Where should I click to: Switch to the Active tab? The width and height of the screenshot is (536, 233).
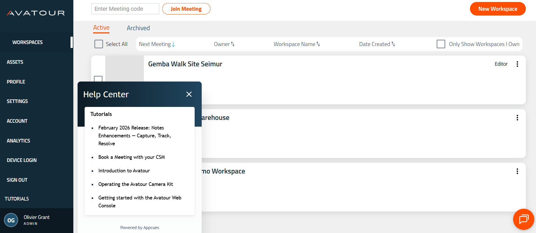tap(101, 28)
